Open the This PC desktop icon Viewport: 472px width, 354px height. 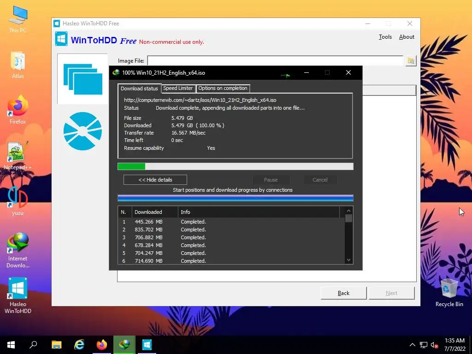coord(18,19)
